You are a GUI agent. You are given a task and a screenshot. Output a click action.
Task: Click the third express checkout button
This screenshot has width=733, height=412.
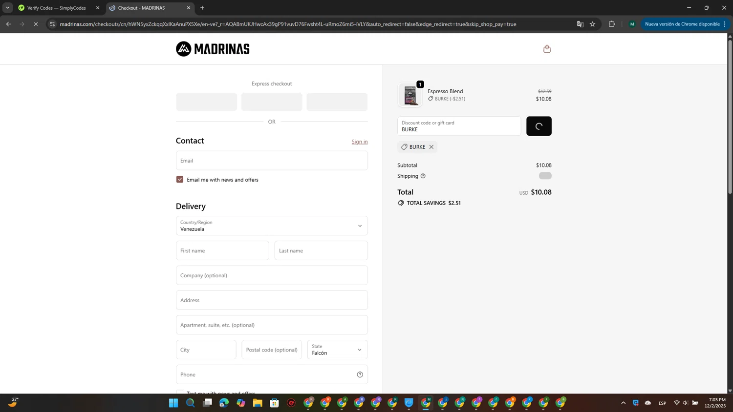point(337,102)
